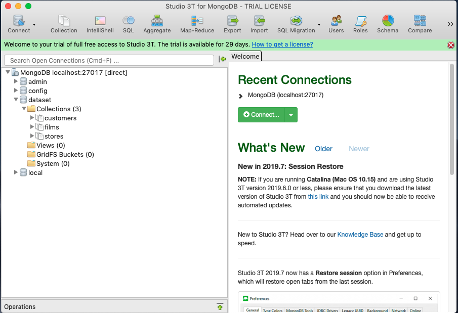The width and height of the screenshot is (458, 313).
Task: Expand the config database node
Action: pyautogui.click(x=16, y=90)
